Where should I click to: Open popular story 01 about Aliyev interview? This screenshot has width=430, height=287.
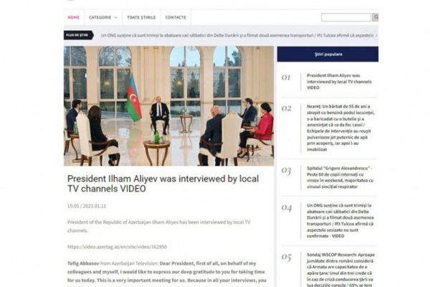tap(339, 82)
